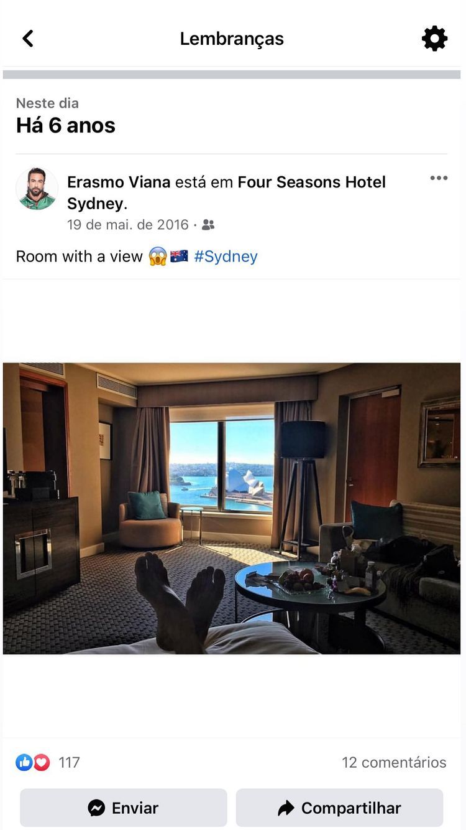
Task: Open the Erasmo Viana profile name link
Action: pos(119,182)
